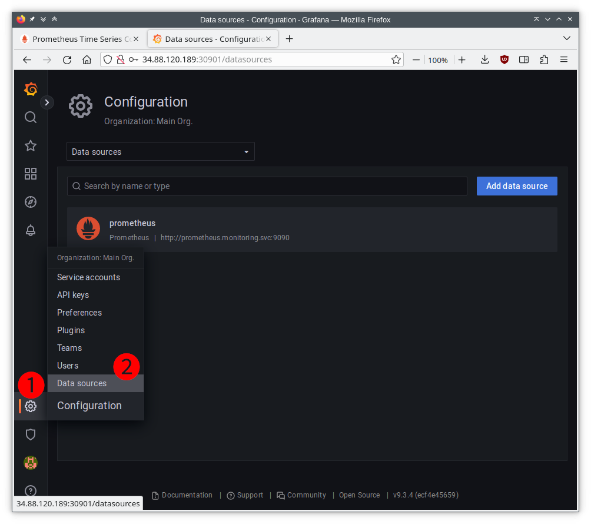The width and height of the screenshot is (591, 524).
Task: Open Starred dashboards star icon in sidebar
Action: click(x=31, y=145)
